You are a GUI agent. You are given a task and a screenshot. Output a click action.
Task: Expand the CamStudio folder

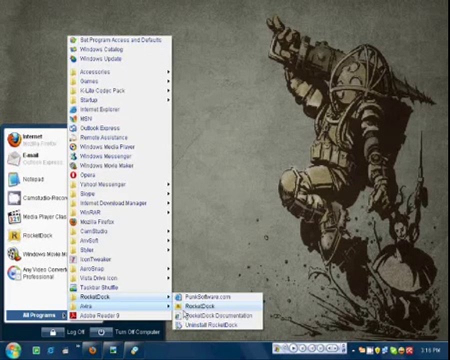pyautogui.click(x=120, y=231)
